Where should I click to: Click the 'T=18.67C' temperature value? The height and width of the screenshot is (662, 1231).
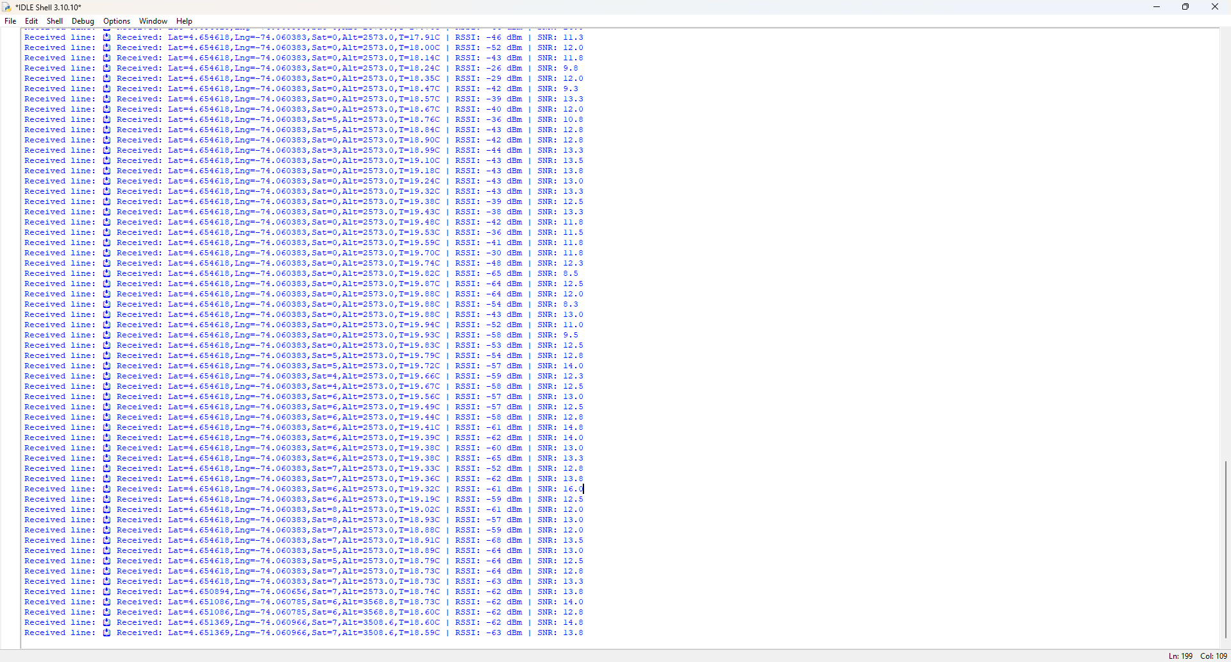(x=419, y=109)
